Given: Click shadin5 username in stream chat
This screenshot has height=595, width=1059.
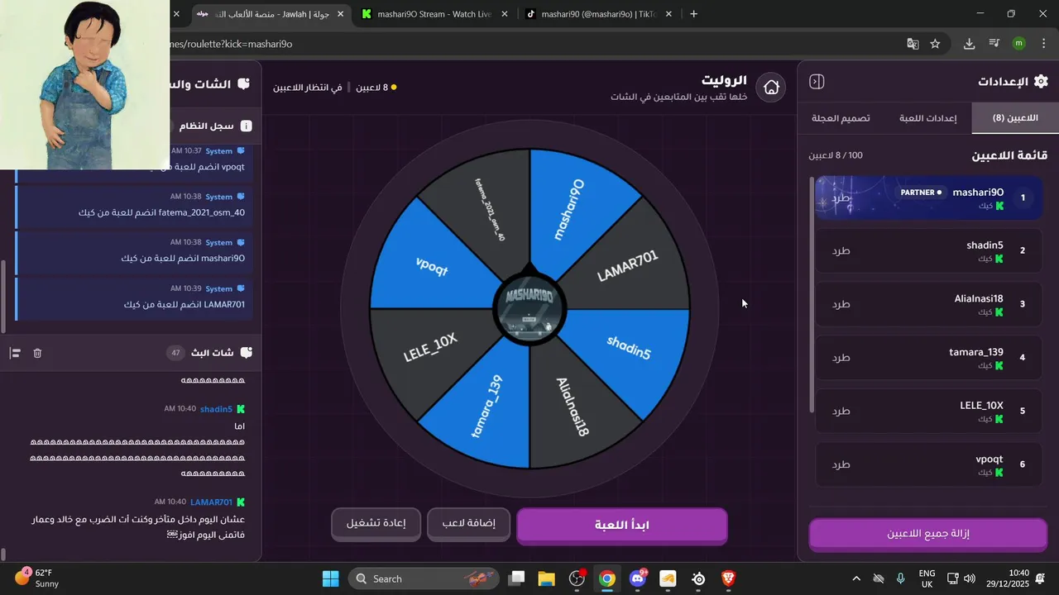Looking at the screenshot, I should (x=216, y=409).
